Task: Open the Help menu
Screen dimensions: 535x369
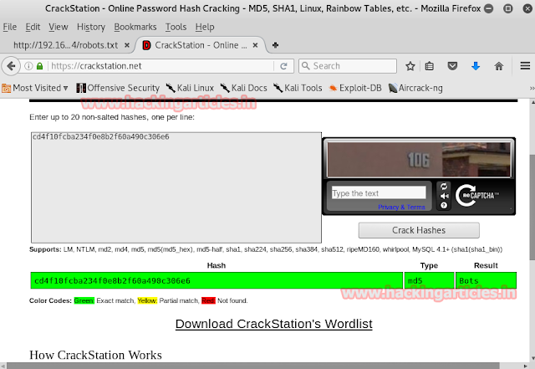Action: 205,27
